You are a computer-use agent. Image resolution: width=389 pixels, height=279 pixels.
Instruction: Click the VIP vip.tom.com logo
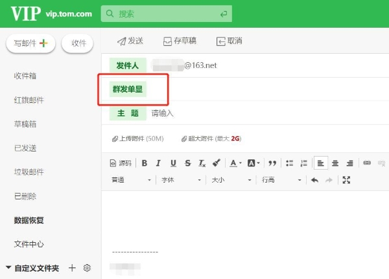point(51,14)
